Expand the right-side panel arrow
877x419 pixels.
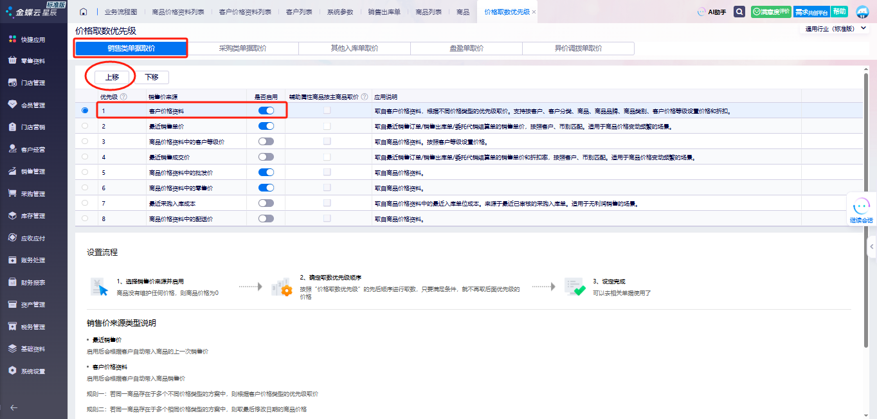pyautogui.click(x=872, y=246)
